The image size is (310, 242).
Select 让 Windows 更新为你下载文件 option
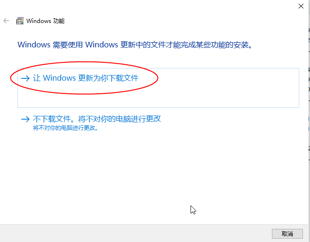click(x=158, y=88)
